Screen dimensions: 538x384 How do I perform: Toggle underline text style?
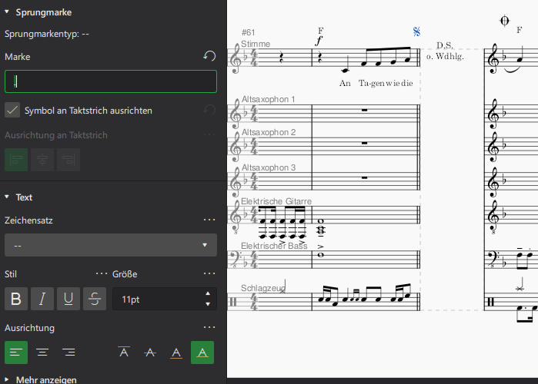coord(68,299)
